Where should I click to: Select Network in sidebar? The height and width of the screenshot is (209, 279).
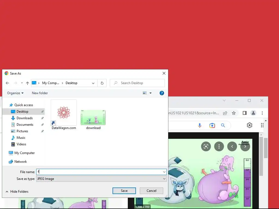20,162
